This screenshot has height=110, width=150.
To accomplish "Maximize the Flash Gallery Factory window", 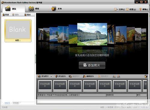I will pos(141,2).
